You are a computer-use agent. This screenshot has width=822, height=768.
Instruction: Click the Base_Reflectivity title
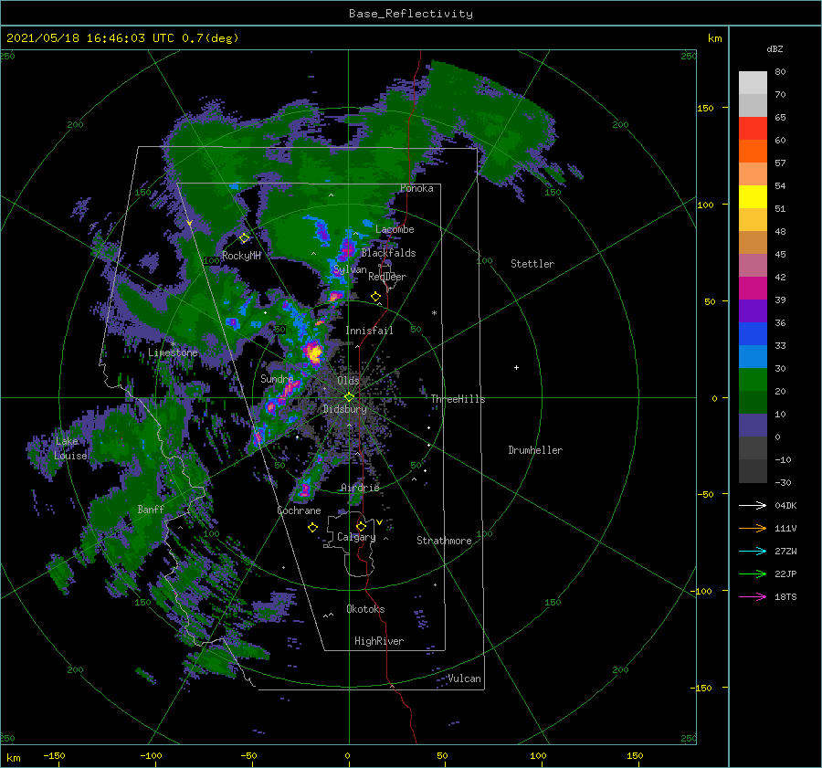[411, 14]
